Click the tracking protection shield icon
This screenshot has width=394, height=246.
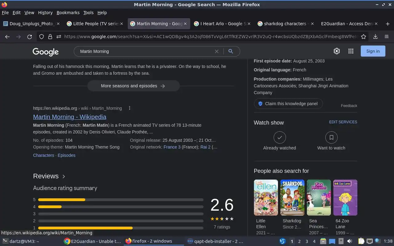click(42, 37)
